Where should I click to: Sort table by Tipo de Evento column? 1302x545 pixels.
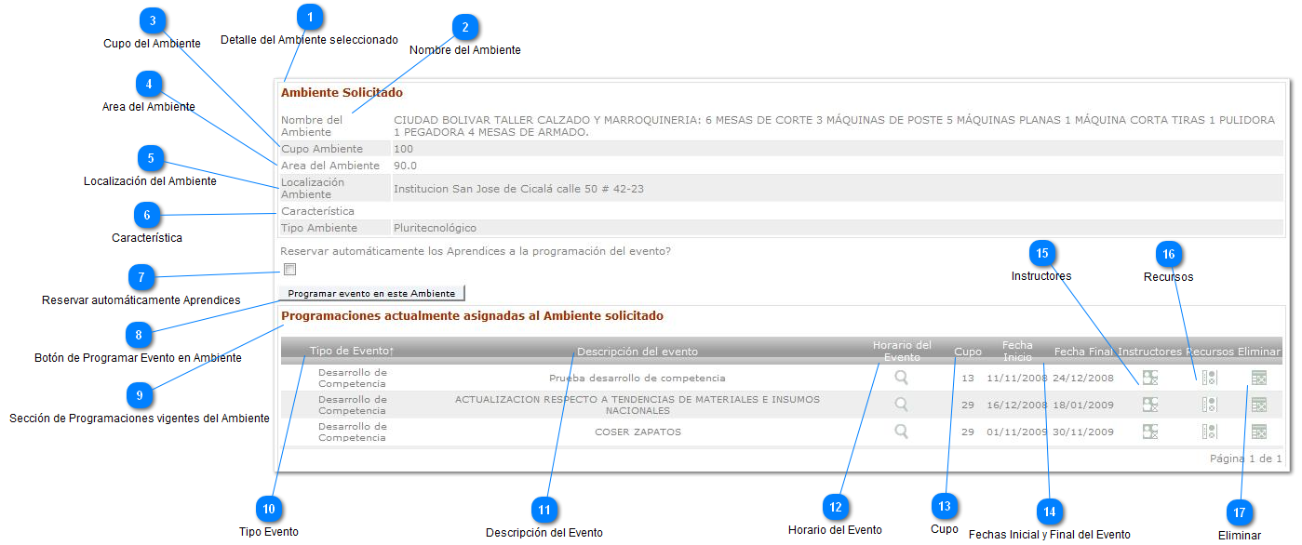pyautogui.click(x=351, y=351)
